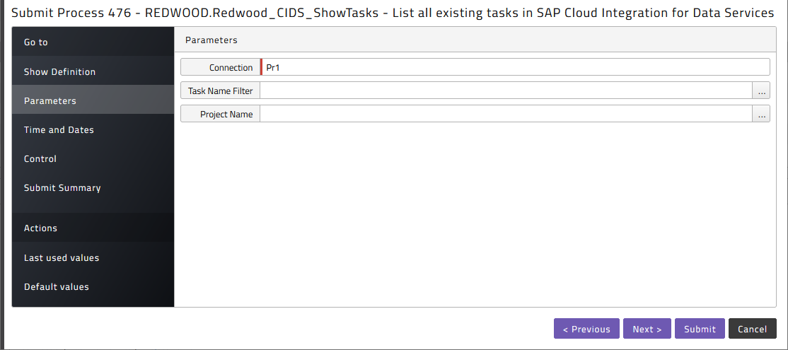Click into the Task Name Filter field
Image resolution: width=788 pixels, height=350 pixels.
[506, 91]
